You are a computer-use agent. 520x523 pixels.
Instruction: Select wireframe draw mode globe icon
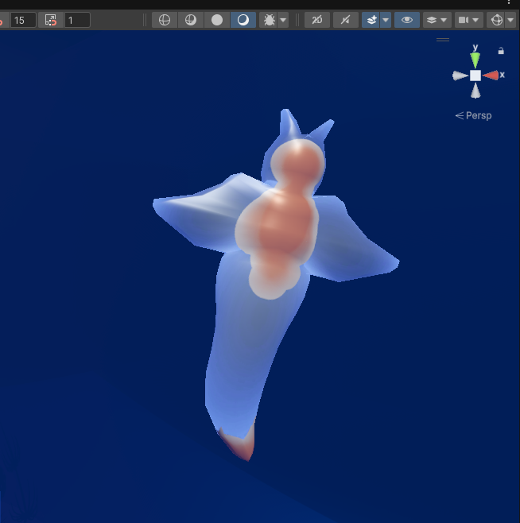coord(165,20)
